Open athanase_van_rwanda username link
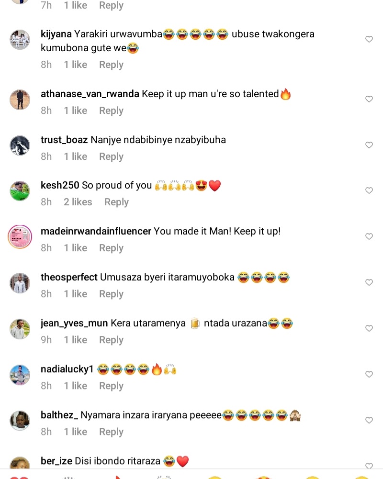The height and width of the screenshot is (479, 383). pos(90,94)
